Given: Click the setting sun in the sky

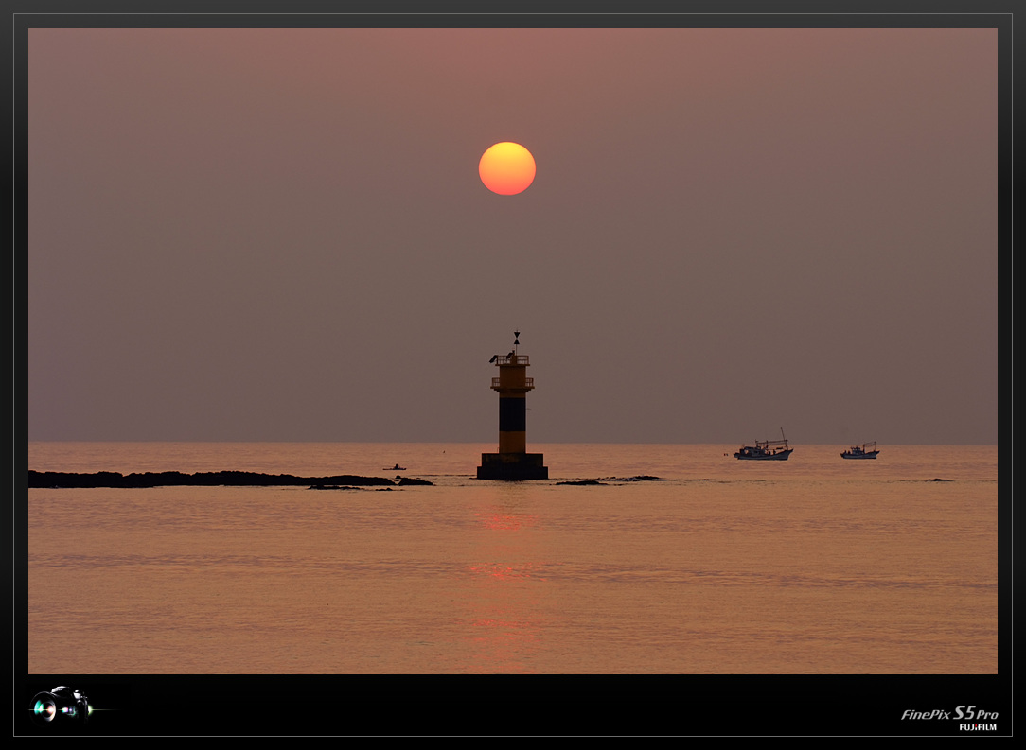Looking at the screenshot, I should tap(506, 168).
